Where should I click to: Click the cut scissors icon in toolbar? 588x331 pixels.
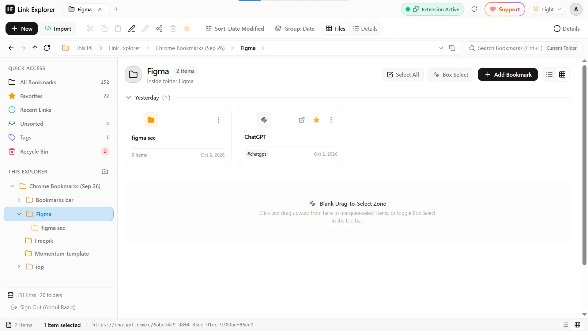pyautogui.click(x=90, y=29)
